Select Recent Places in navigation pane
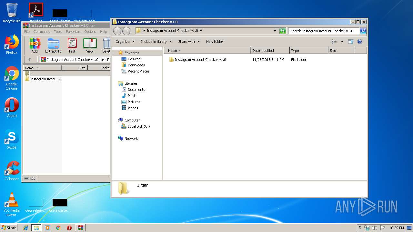Image resolution: width=413 pixels, height=232 pixels. (138, 71)
